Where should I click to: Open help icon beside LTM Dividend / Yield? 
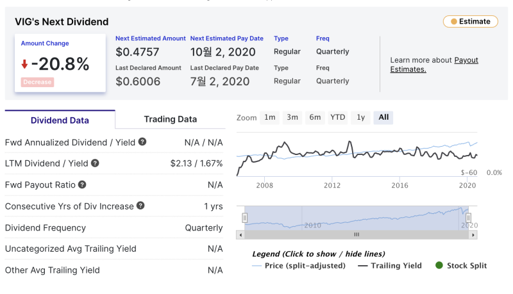point(95,163)
